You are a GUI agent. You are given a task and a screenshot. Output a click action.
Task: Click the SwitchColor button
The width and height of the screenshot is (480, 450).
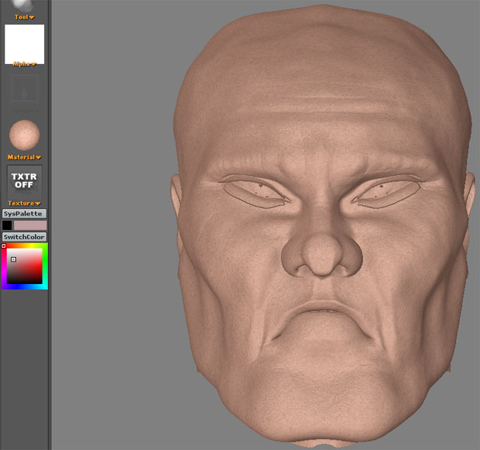25,237
